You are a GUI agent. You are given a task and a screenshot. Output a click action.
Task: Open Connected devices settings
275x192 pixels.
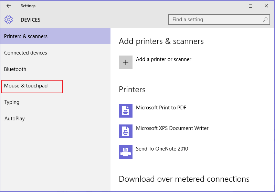25,53
